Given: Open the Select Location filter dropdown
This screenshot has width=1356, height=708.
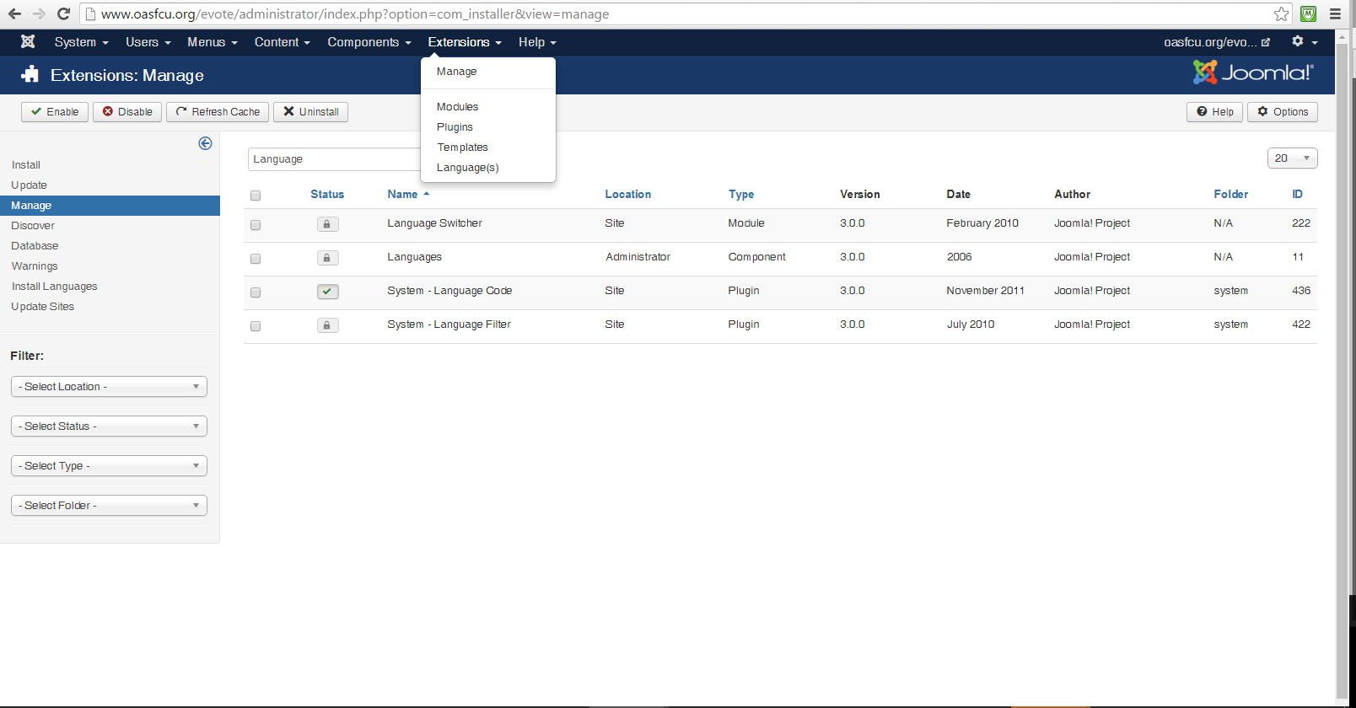Looking at the screenshot, I should click(109, 387).
